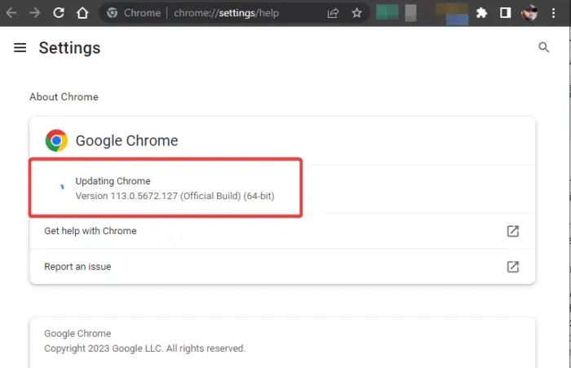Click the Report an issue external icon
Image resolution: width=571 pixels, height=368 pixels.
click(513, 267)
